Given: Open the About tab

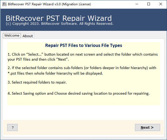Looking at the screenshot, I should [x=28, y=36].
